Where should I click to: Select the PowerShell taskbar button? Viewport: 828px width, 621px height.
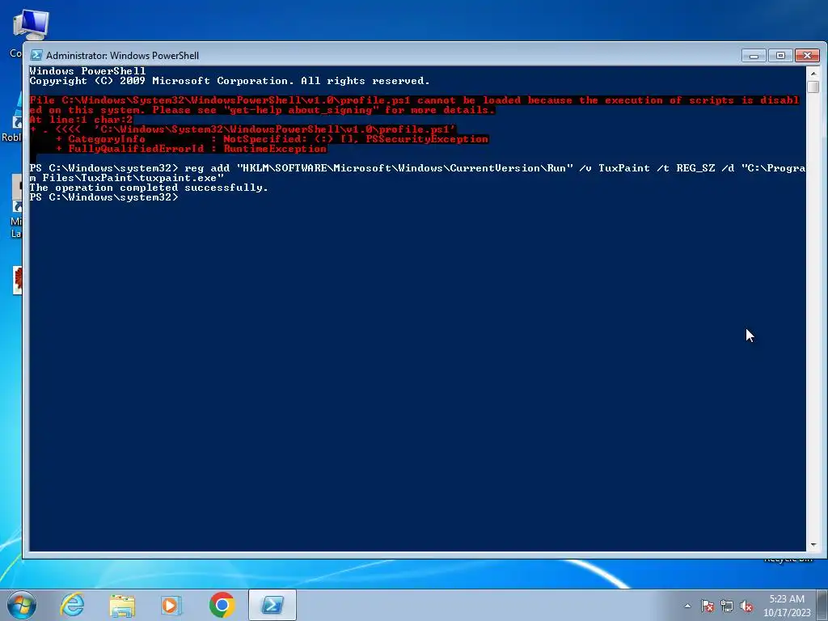272,605
